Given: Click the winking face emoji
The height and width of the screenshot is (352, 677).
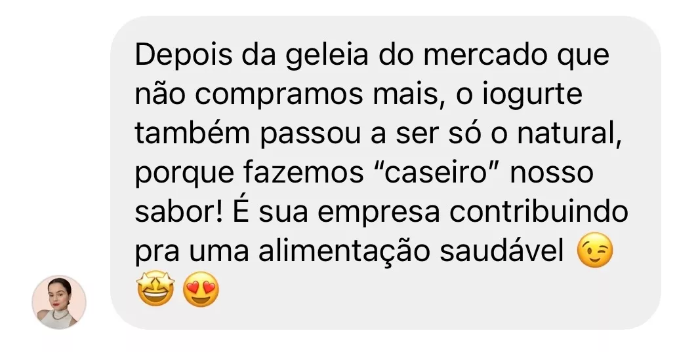Looking at the screenshot, I should click(595, 251).
